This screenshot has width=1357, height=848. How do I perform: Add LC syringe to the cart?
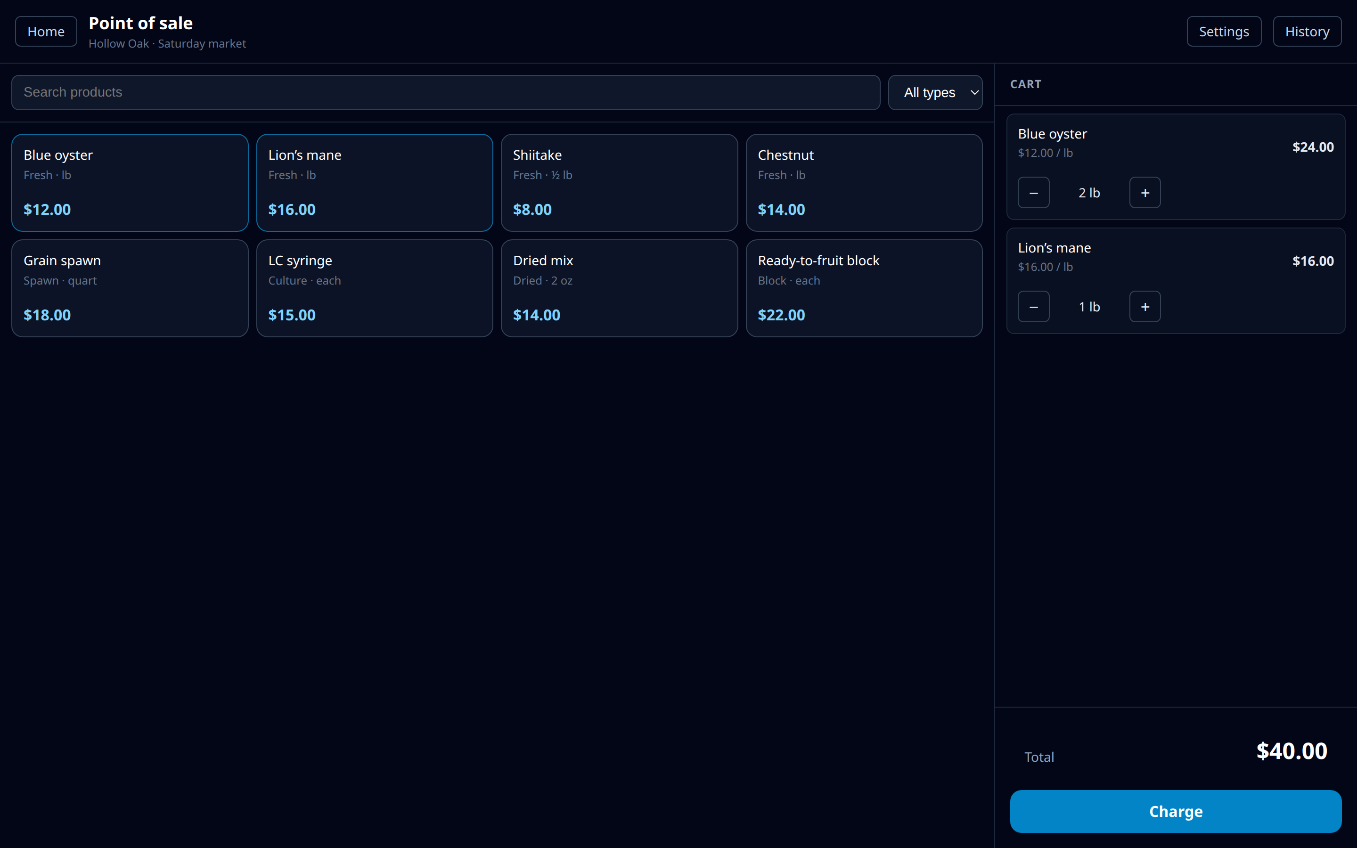(x=375, y=288)
